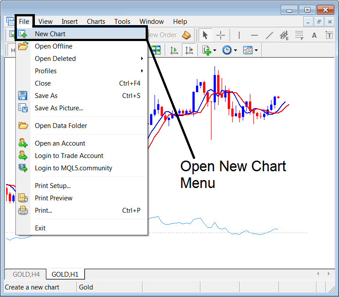Select the Cursor arrow tool
The image size is (339, 297).
(205, 35)
